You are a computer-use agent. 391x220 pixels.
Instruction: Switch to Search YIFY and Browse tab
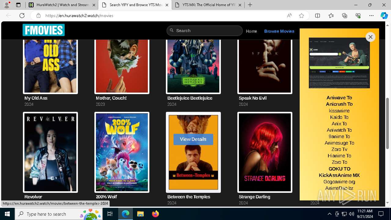(135, 5)
